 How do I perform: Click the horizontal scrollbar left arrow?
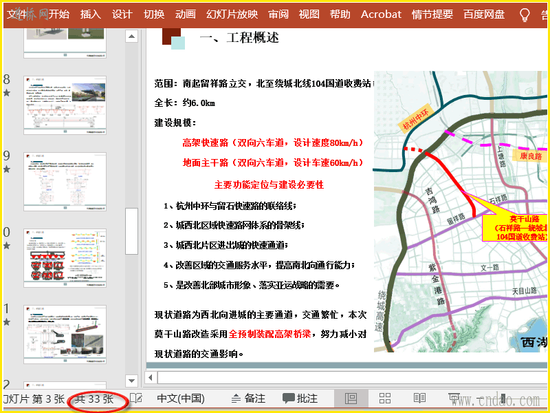coord(151,377)
